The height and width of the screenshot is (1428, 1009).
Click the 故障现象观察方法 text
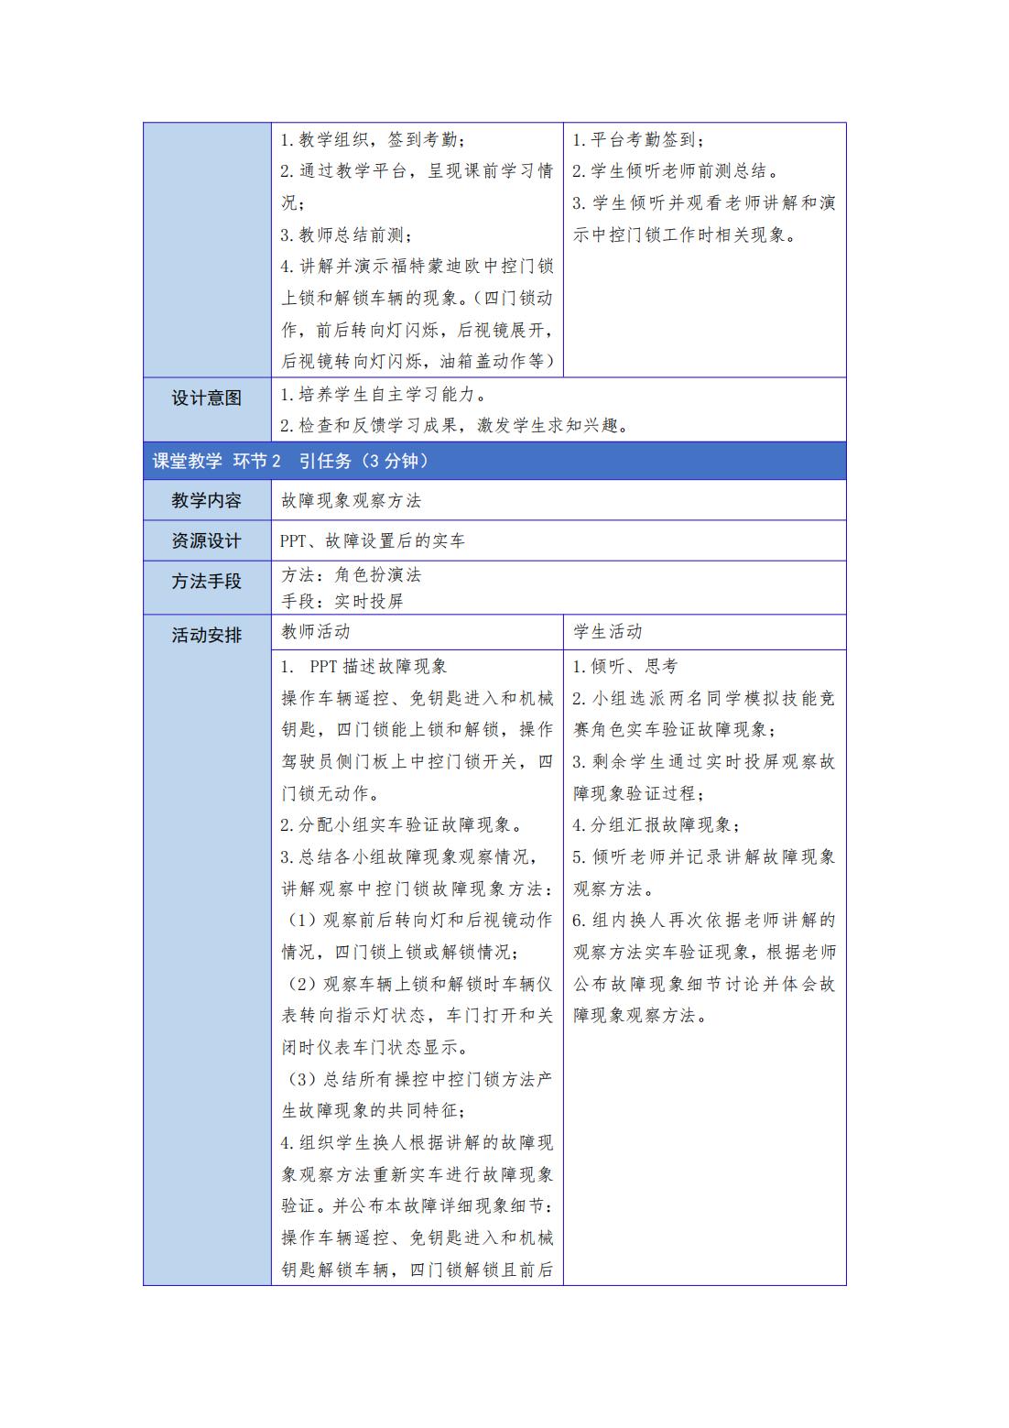[x=351, y=501]
